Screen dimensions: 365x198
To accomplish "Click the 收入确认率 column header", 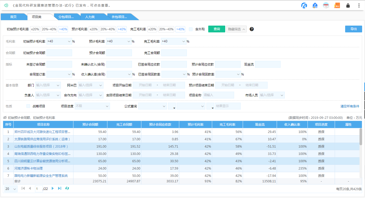I will point(292,125).
